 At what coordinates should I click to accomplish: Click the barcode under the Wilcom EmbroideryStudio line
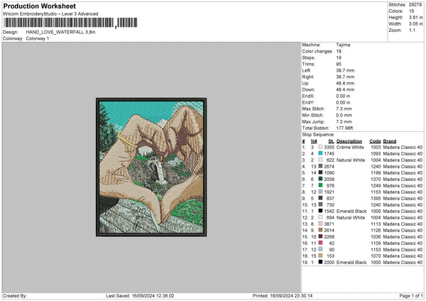(70, 23)
